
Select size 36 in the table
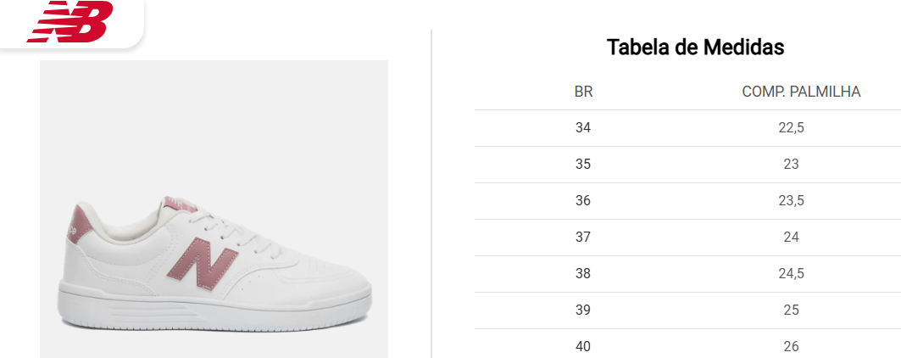[583, 201]
